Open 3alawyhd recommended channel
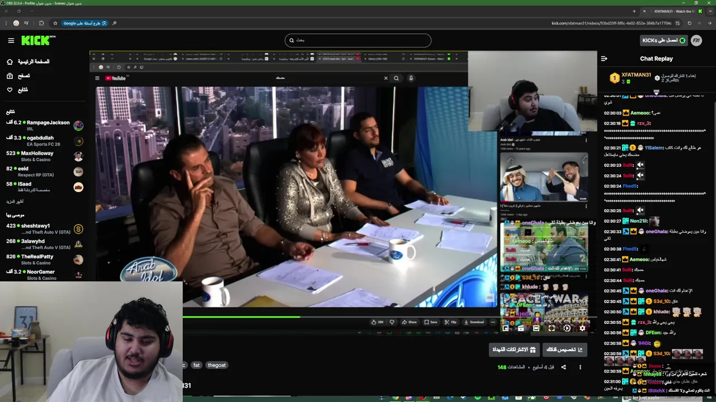The width and height of the screenshot is (716, 402). pyautogui.click(x=45, y=244)
